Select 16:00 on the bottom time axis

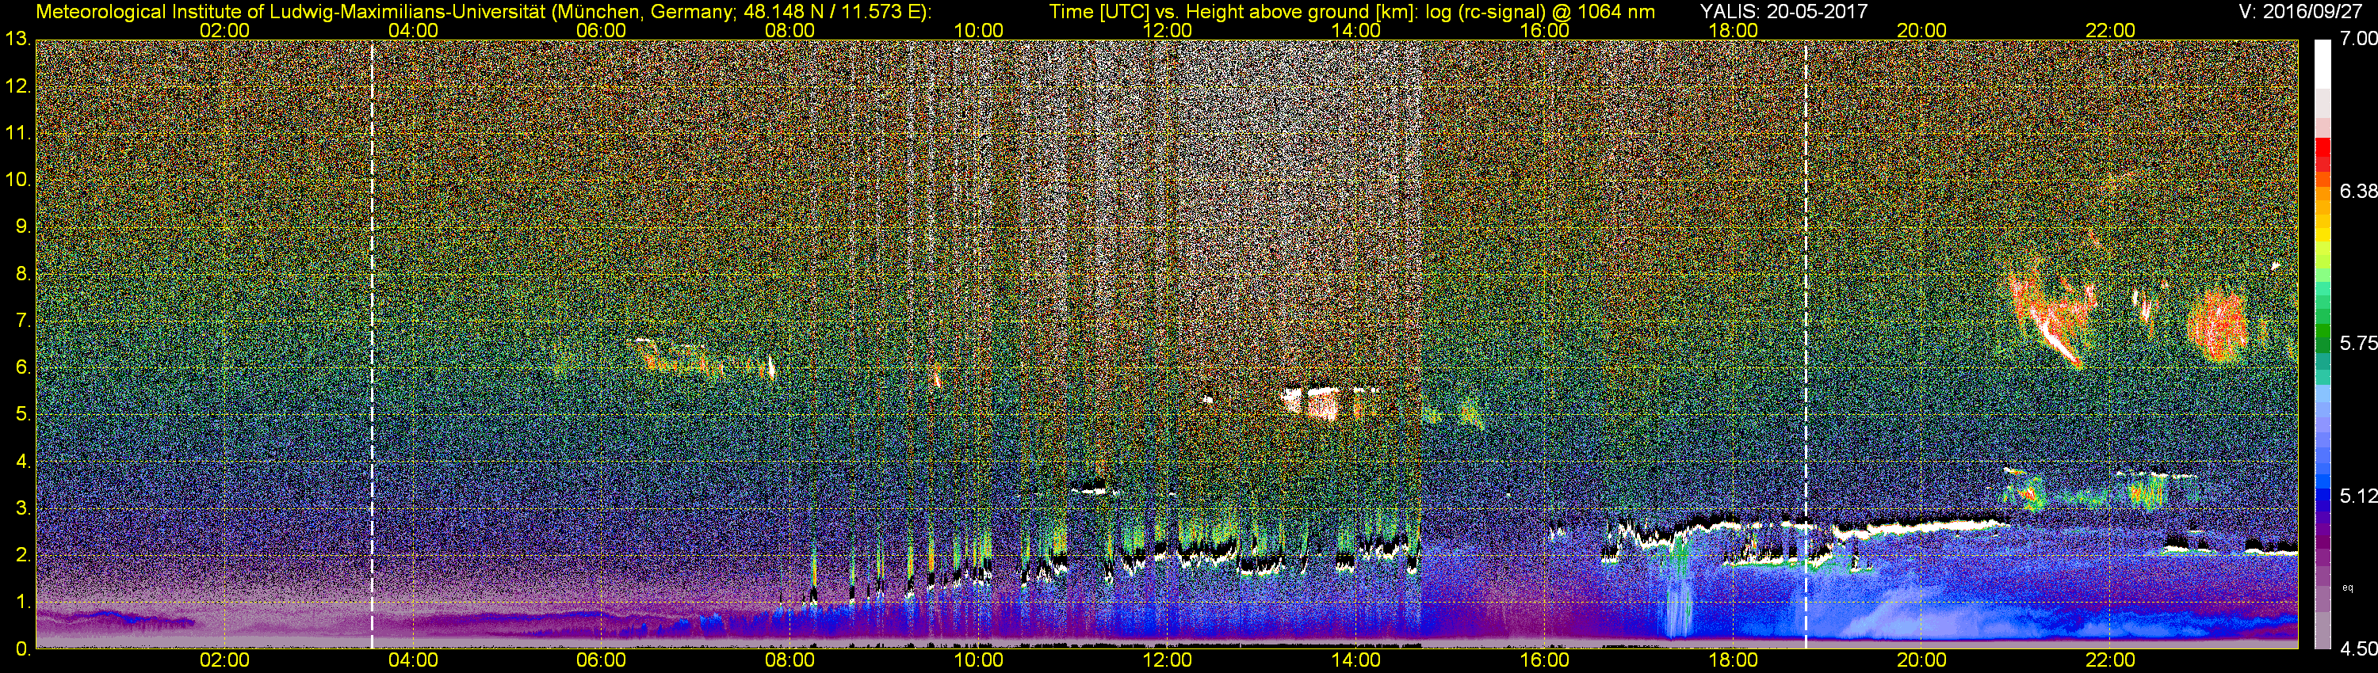[x=1544, y=660]
